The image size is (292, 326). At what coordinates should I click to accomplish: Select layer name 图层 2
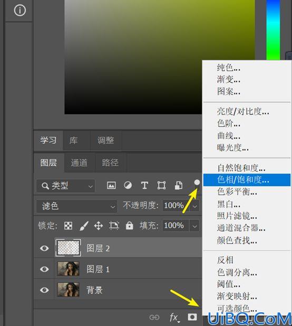[98, 248]
